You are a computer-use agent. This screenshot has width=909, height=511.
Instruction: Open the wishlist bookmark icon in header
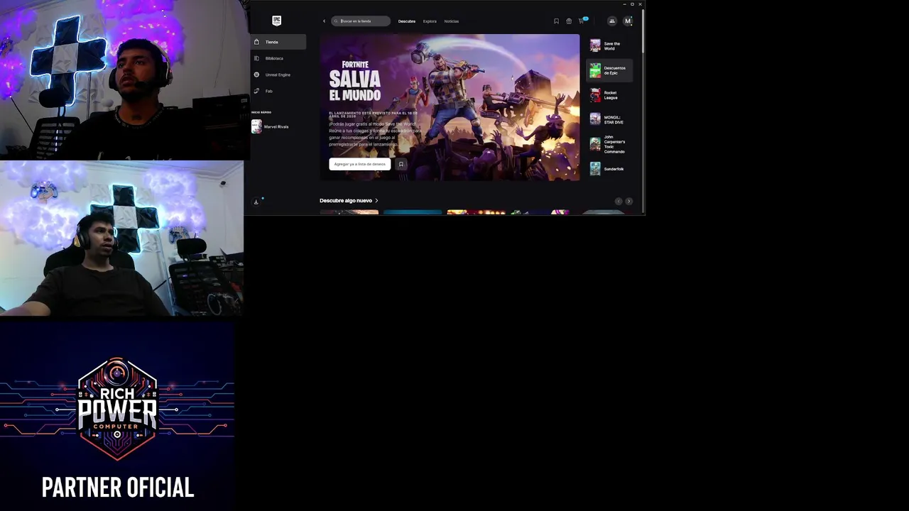point(556,21)
